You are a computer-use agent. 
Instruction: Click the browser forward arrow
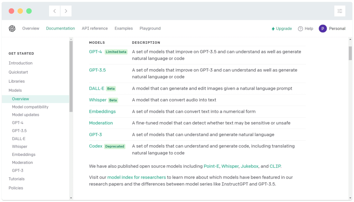point(66,11)
